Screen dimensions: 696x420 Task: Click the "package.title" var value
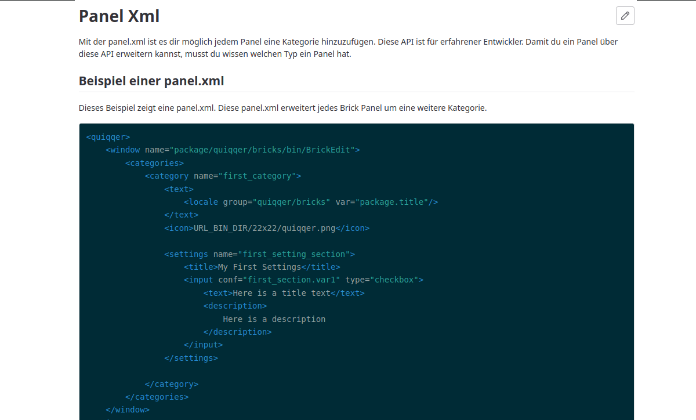click(391, 202)
